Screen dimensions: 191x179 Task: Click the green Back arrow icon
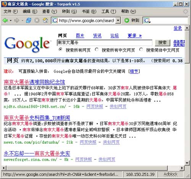[x=5, y=20]
